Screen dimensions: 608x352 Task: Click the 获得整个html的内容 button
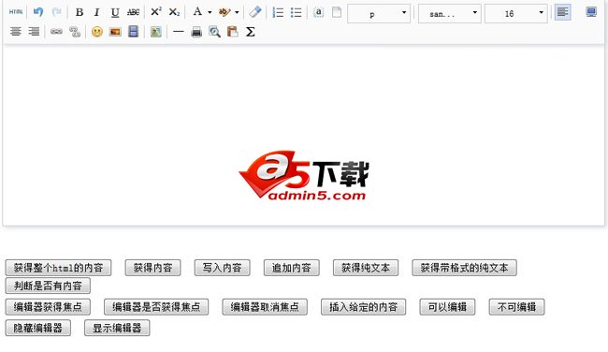tap(59, 268)
